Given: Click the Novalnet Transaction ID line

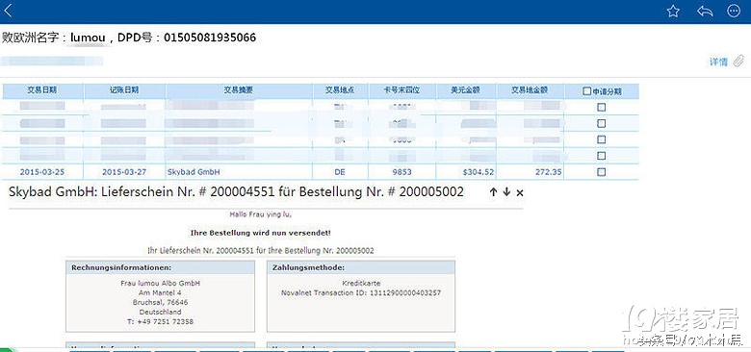Looking at the screenshot, I should tap(361, 292).
